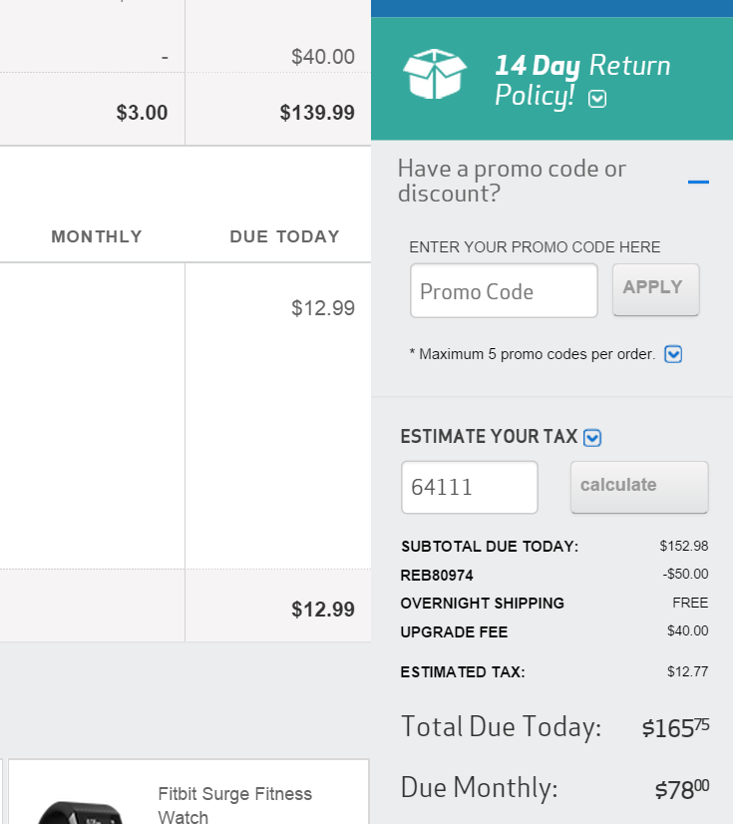Viewport: 733px width, 824px height.
Task: Click the REB80974 discount line
Action: (554, 575)
